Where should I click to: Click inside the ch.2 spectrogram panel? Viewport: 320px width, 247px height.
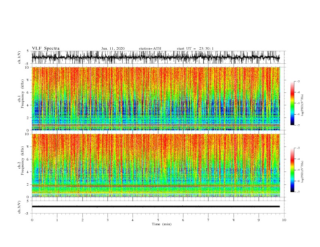coord(156,165)
